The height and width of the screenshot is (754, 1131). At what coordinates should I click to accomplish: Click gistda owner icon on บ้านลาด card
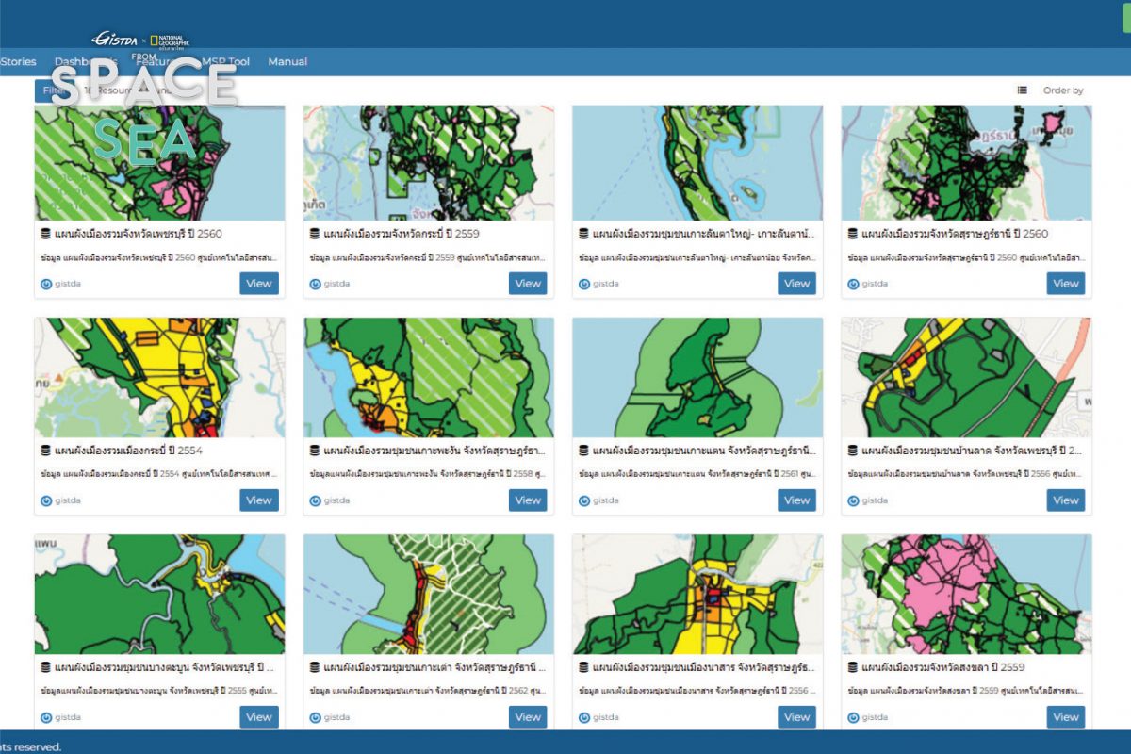point(853,500)
